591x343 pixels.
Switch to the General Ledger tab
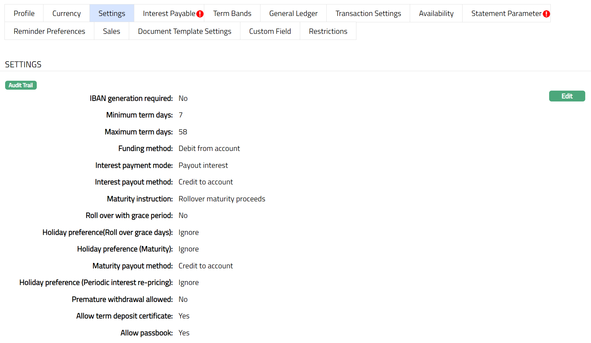point(293,13)
